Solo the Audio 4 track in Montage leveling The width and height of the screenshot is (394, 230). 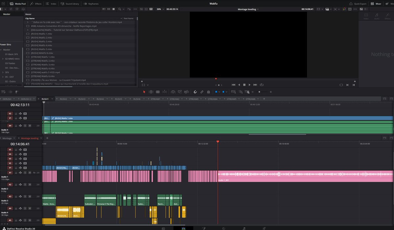click(25, 208)
